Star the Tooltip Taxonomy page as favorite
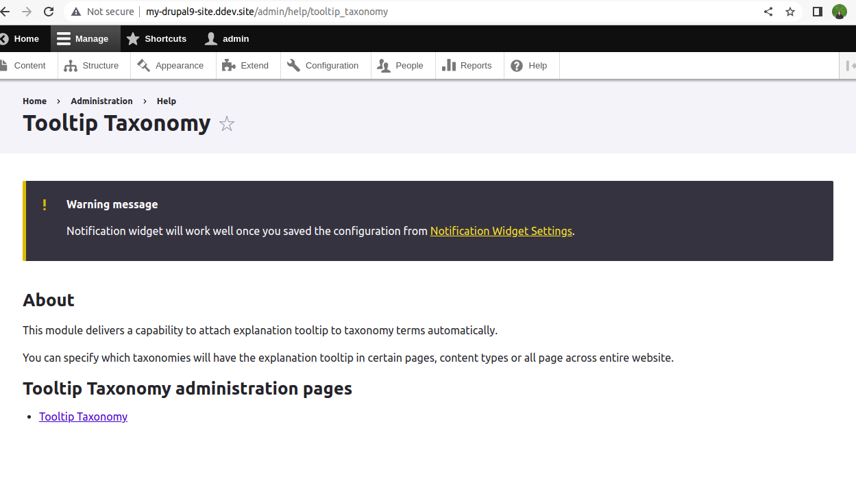This screenshot has height=483, width=856. [x=226, y=124]
